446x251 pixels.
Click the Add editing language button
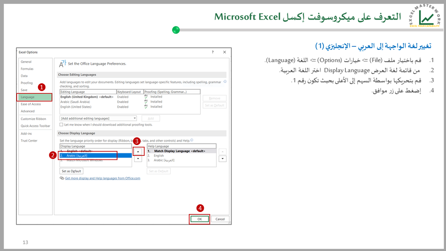(151, 118)
